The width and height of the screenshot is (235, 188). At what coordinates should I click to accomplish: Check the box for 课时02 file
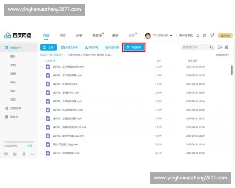coord(42,75)
